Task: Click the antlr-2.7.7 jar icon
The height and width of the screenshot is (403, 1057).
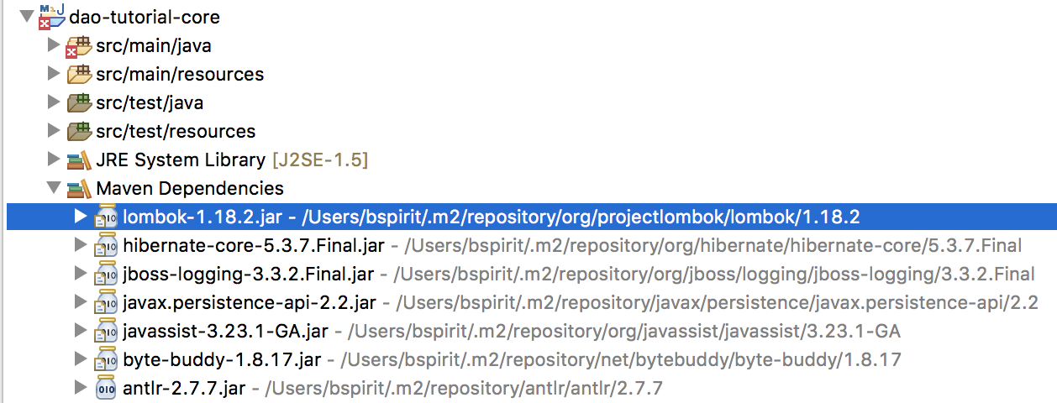Action: coord(105,388)
